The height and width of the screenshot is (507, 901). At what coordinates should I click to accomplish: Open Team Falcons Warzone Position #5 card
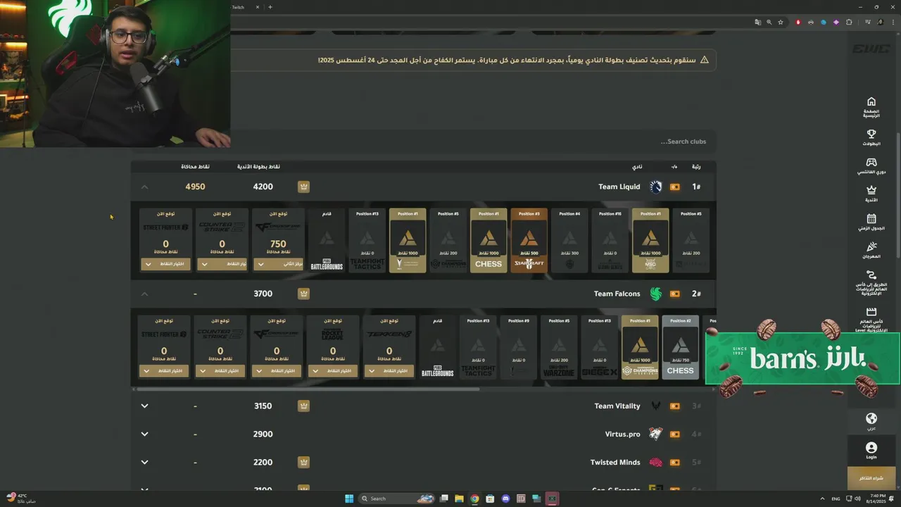(x=559, y=347)
